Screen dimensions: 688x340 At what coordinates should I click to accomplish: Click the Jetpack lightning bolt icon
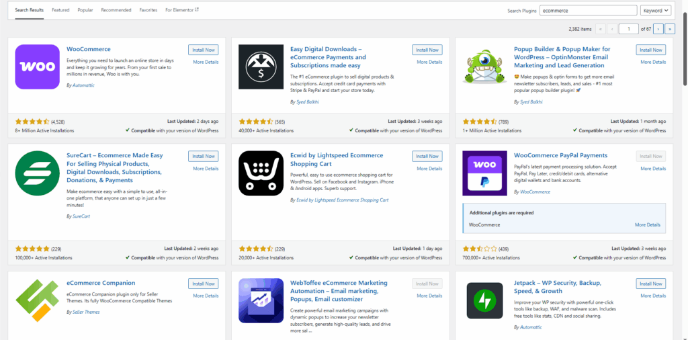[485, 300]
